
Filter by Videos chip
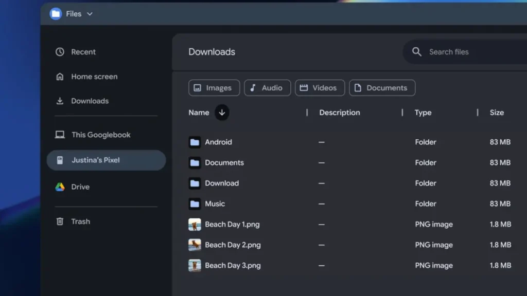[x=320, y=88]
